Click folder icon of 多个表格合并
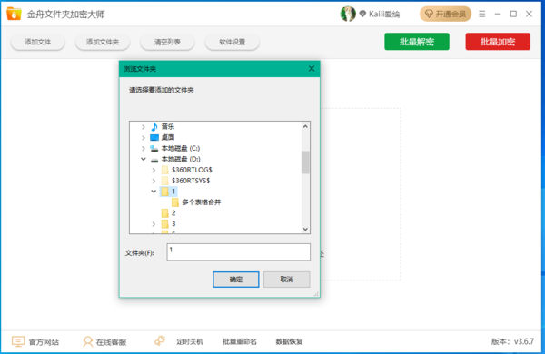 (x=175, y=202)
